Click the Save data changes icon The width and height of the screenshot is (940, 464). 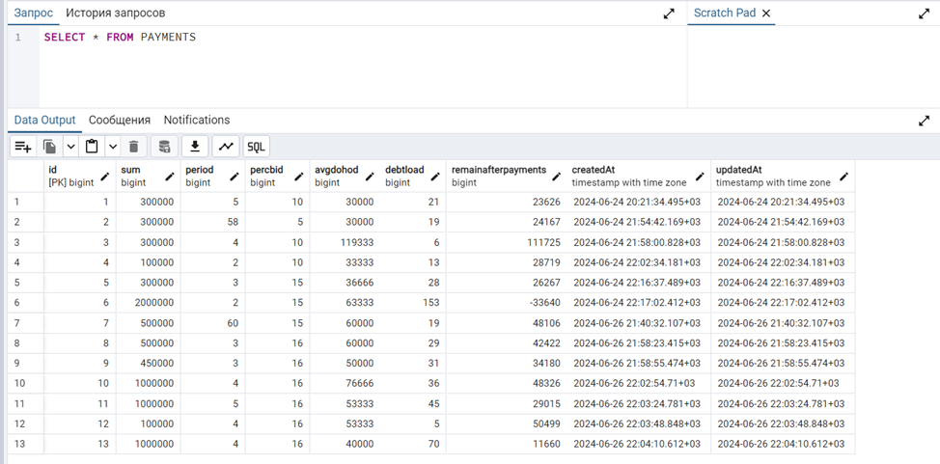(164, 147)
